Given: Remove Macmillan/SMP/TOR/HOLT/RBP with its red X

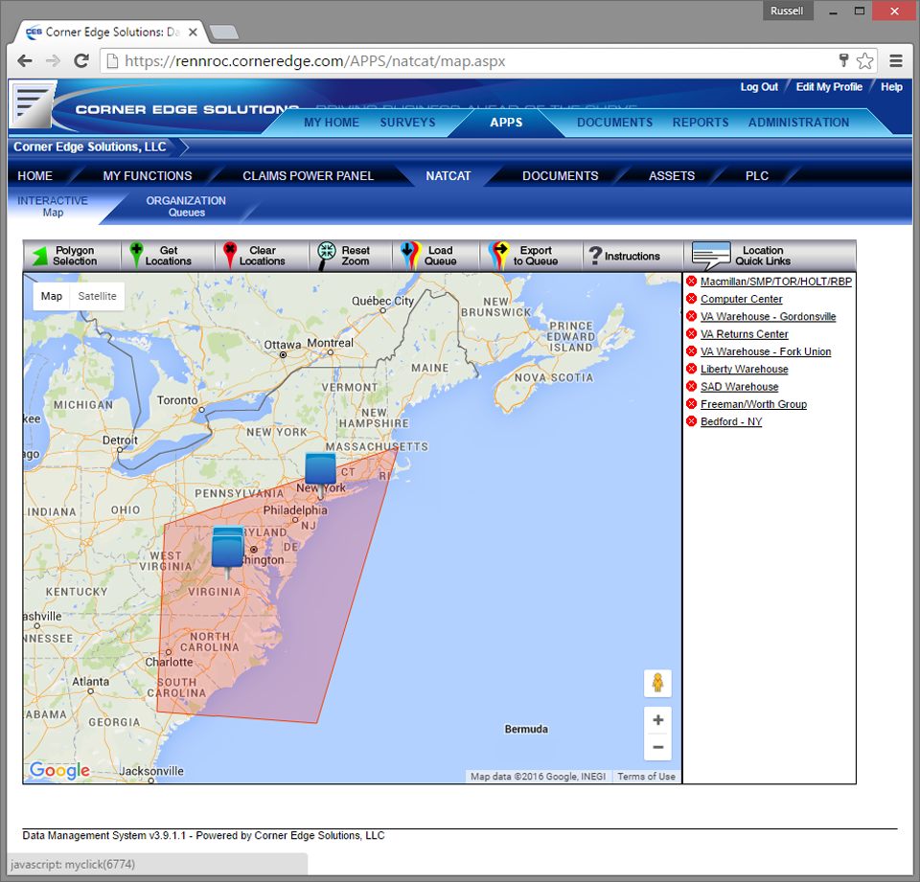Looking at the screenshot, I should [691, 281].
